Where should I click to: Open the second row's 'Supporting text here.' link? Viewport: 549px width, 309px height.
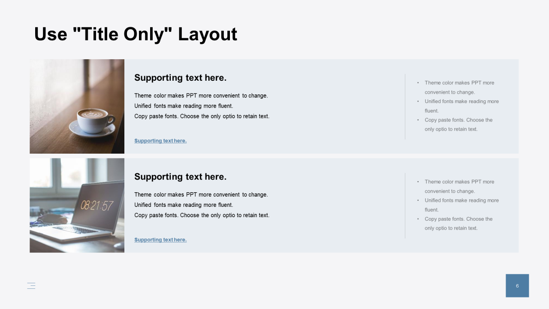(160, 240)
